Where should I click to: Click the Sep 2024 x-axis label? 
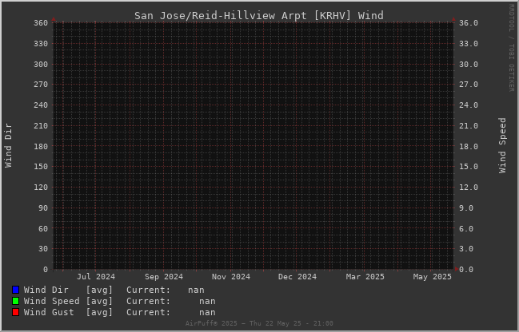(x=164, y=276)
